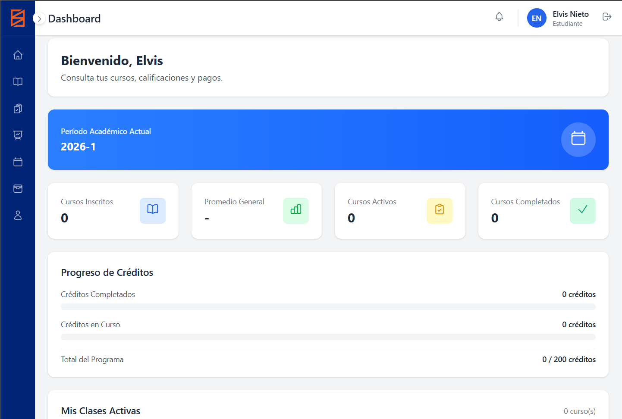Open the grades presentation-chart icon
This screenshot has height=419, width=622.
coord(18,135)
